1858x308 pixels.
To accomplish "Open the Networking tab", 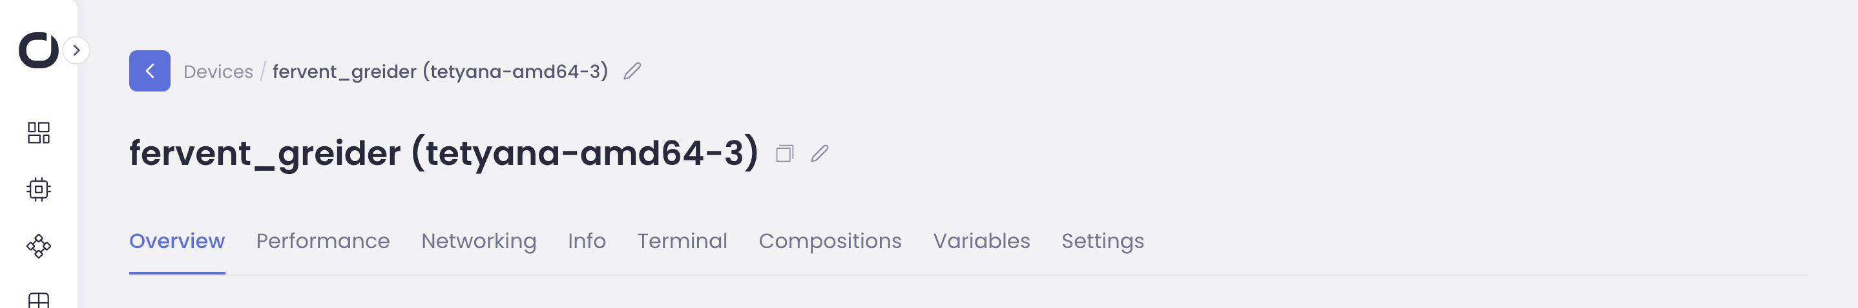I will (x=478, y=241).
